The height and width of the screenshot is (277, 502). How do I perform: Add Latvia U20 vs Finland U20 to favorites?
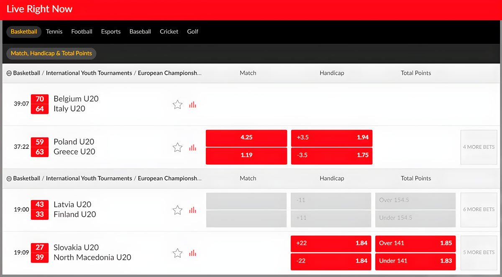coord(177,210)
